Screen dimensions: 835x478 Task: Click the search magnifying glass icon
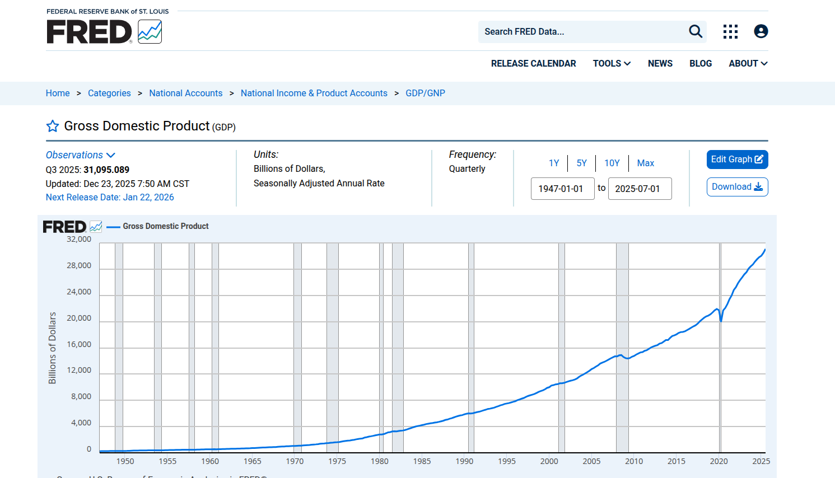pos(695,31)
